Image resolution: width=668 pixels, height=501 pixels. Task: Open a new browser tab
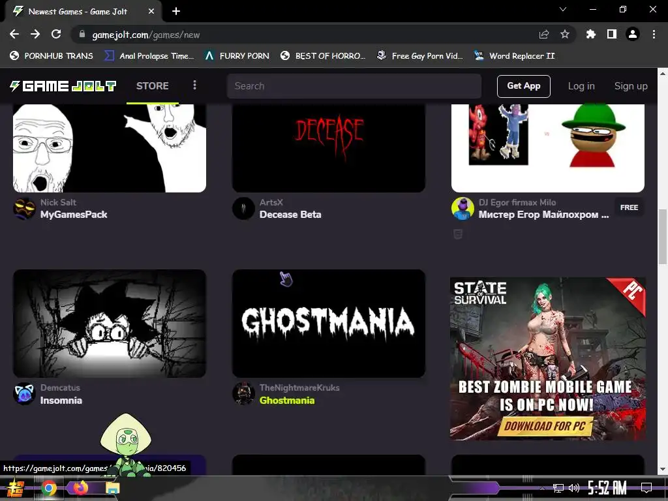[x=176, y=12]
